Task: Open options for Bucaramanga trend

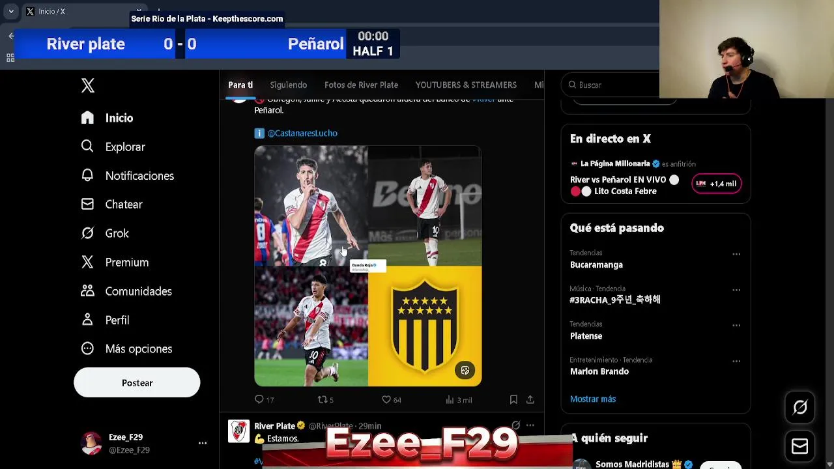Action: point(736,254)
